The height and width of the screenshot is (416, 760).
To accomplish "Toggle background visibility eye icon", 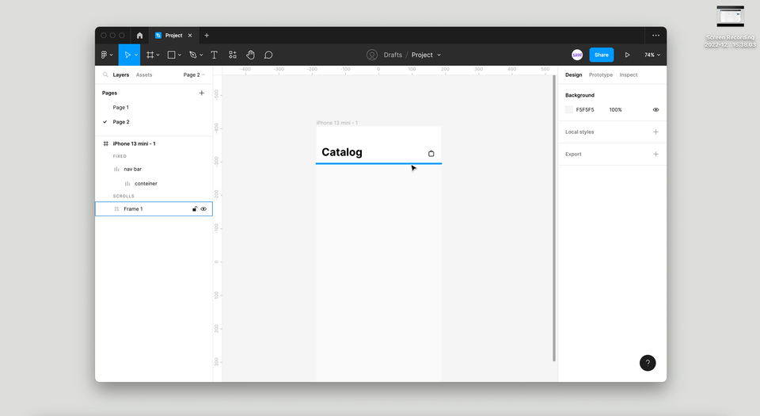I will tap(655, 109).
